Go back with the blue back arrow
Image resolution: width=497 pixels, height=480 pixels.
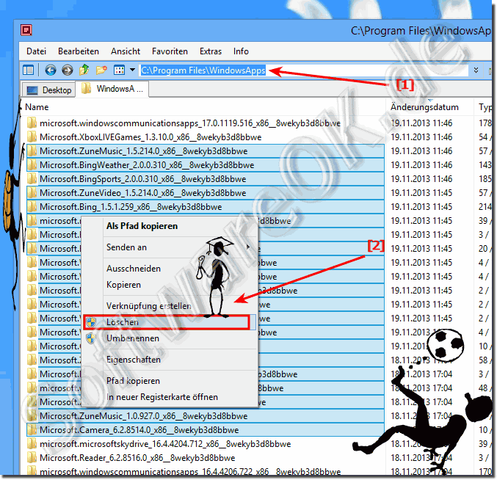51,70
